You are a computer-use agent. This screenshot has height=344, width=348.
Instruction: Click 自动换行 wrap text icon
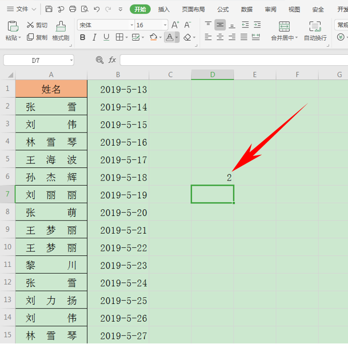[x=315, y=27]
